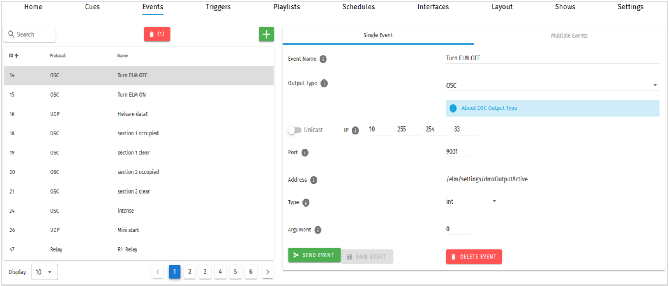Image resolution: width=669 pixels, height=286 pixels.
Task: Click the DELETE EVENT button
Action: (x=474, y=257)
